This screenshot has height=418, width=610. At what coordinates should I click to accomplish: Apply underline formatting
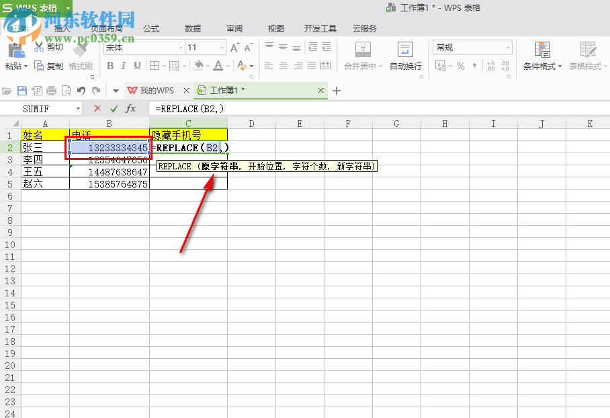click(x=138, y=65)
